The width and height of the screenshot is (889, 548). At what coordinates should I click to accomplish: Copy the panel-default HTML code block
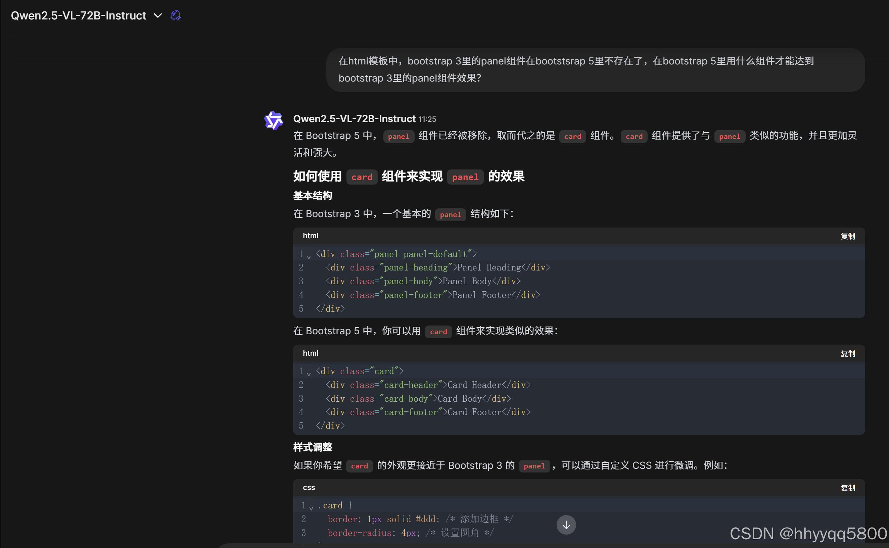[848, 236]
